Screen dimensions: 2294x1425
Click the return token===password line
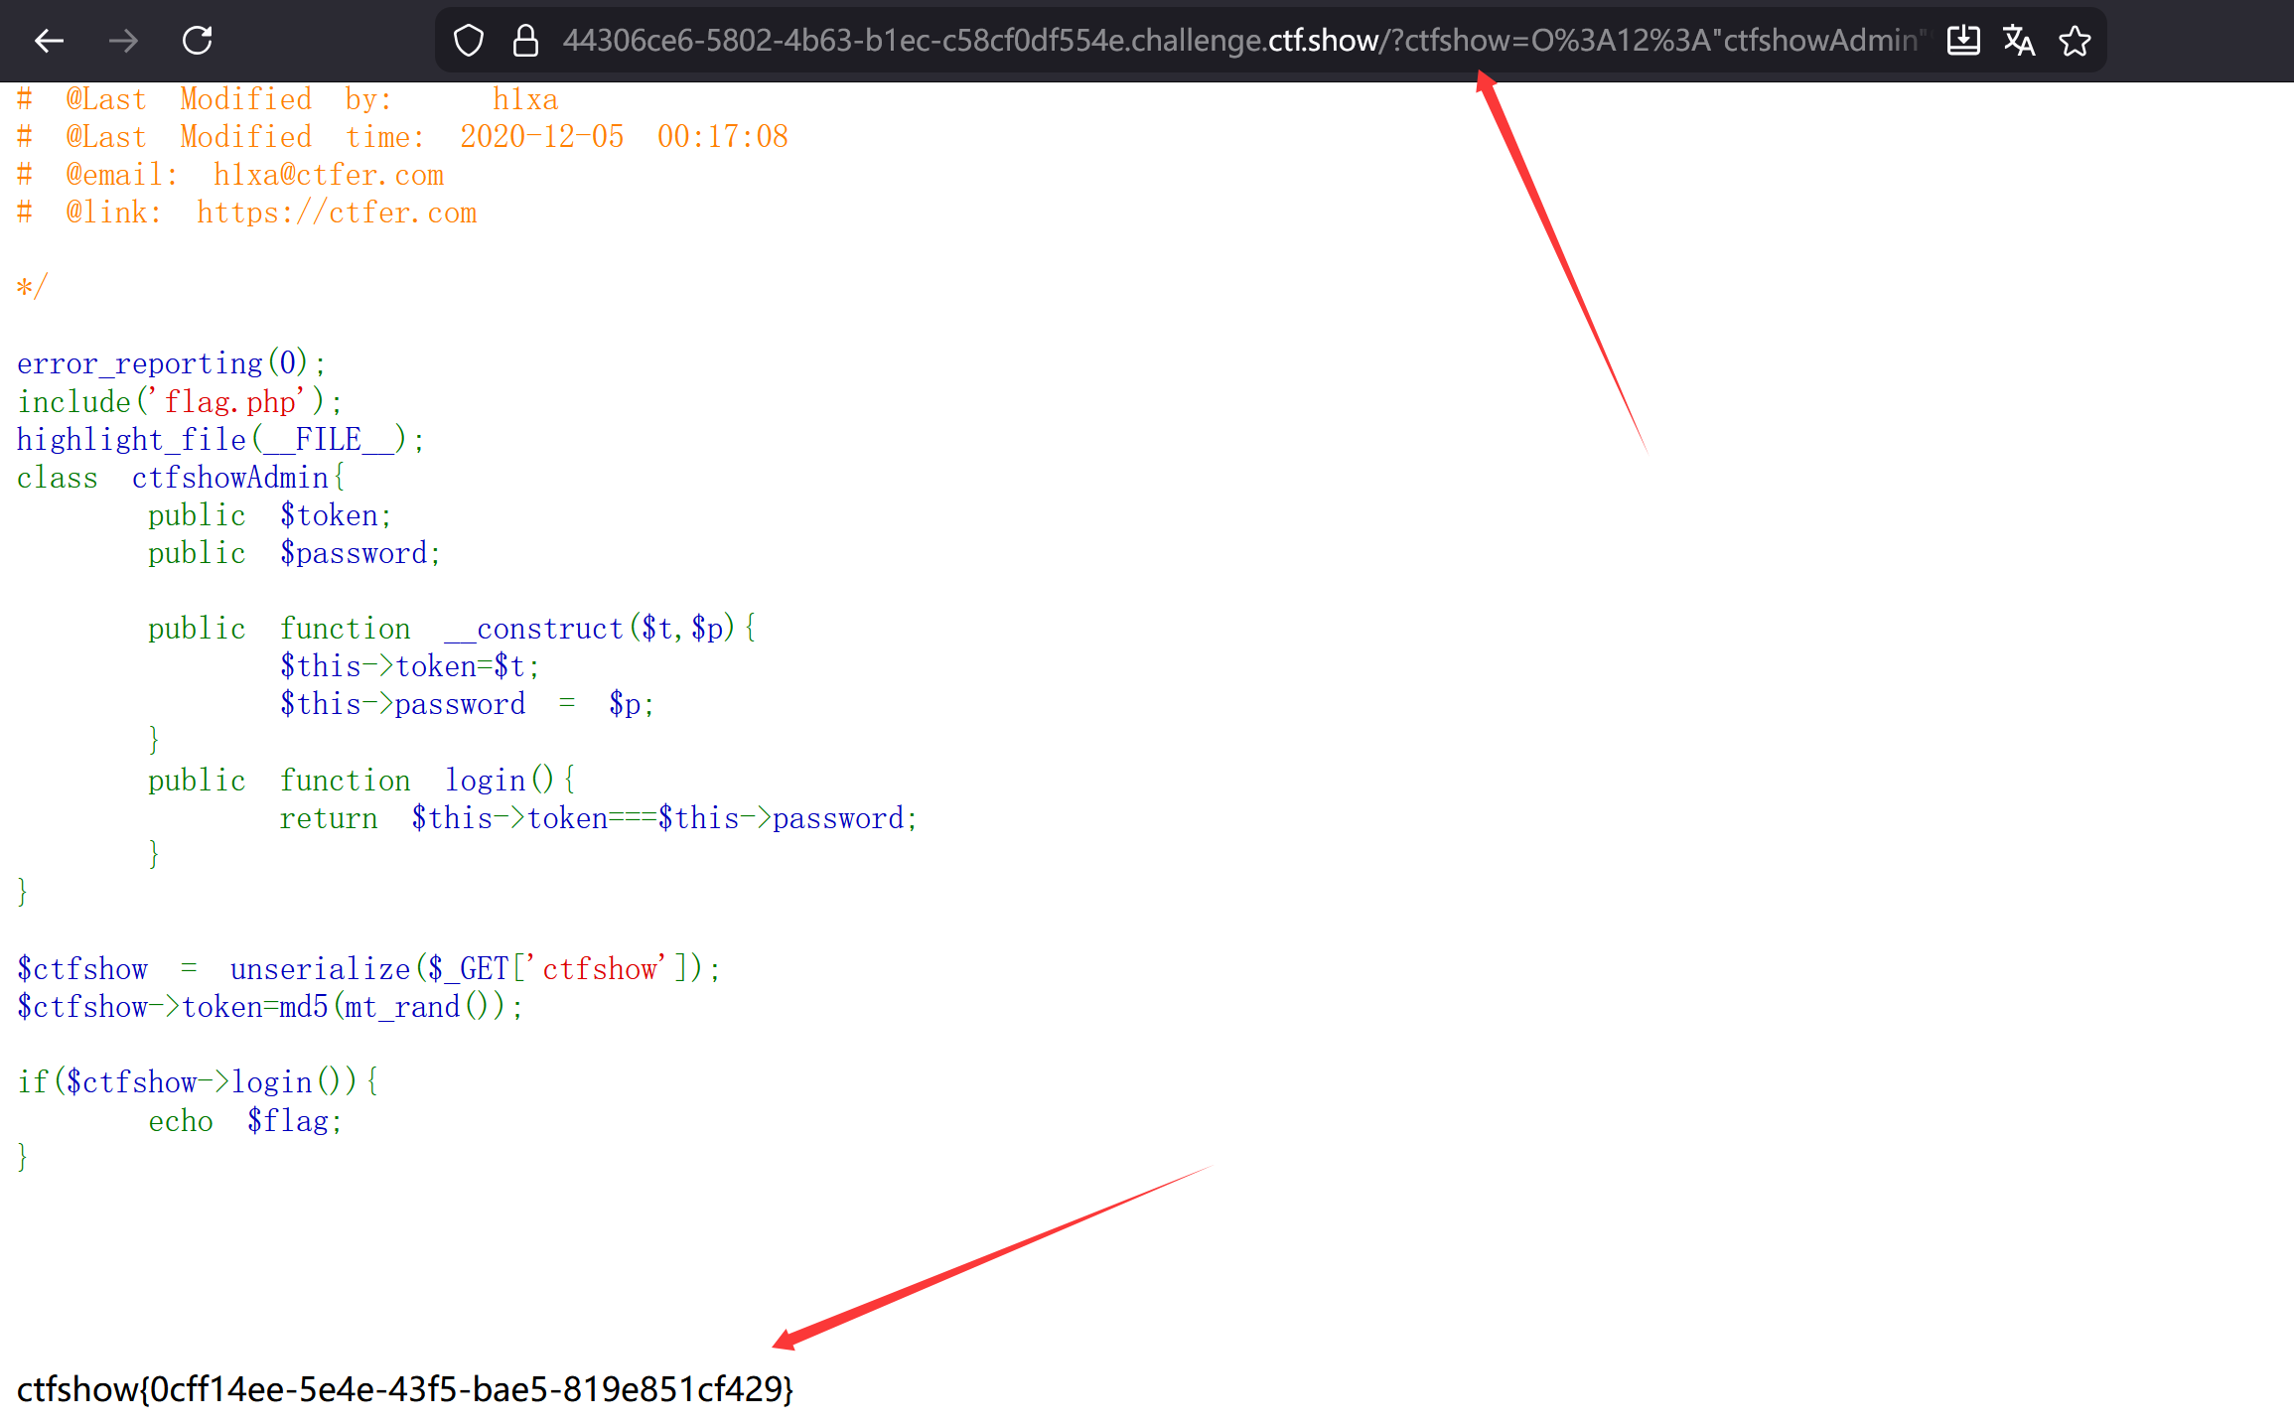pyautogui.click(x=598, y=817)
